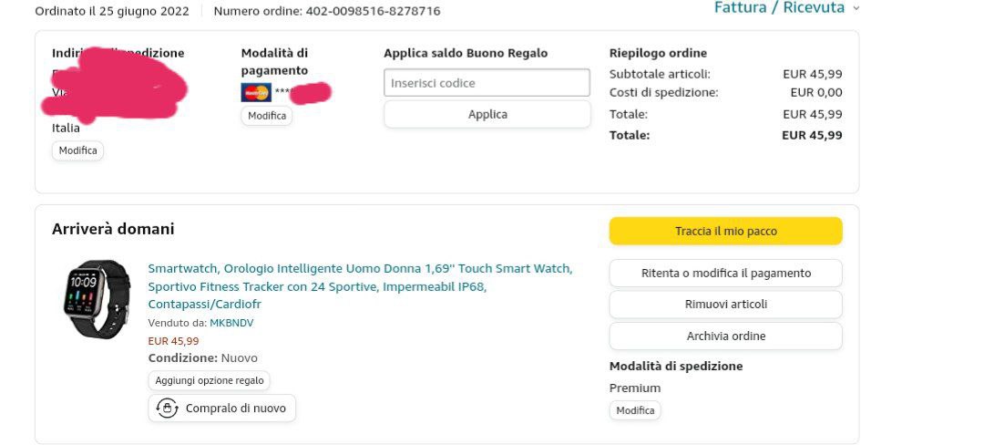Click the Mastercard payment icon
This screenshot has height=445, width=984.
[256, 92]
